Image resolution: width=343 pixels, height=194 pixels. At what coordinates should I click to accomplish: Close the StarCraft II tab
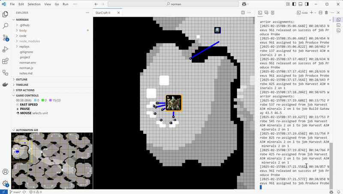pyautogui.click(x=119, y=13)
